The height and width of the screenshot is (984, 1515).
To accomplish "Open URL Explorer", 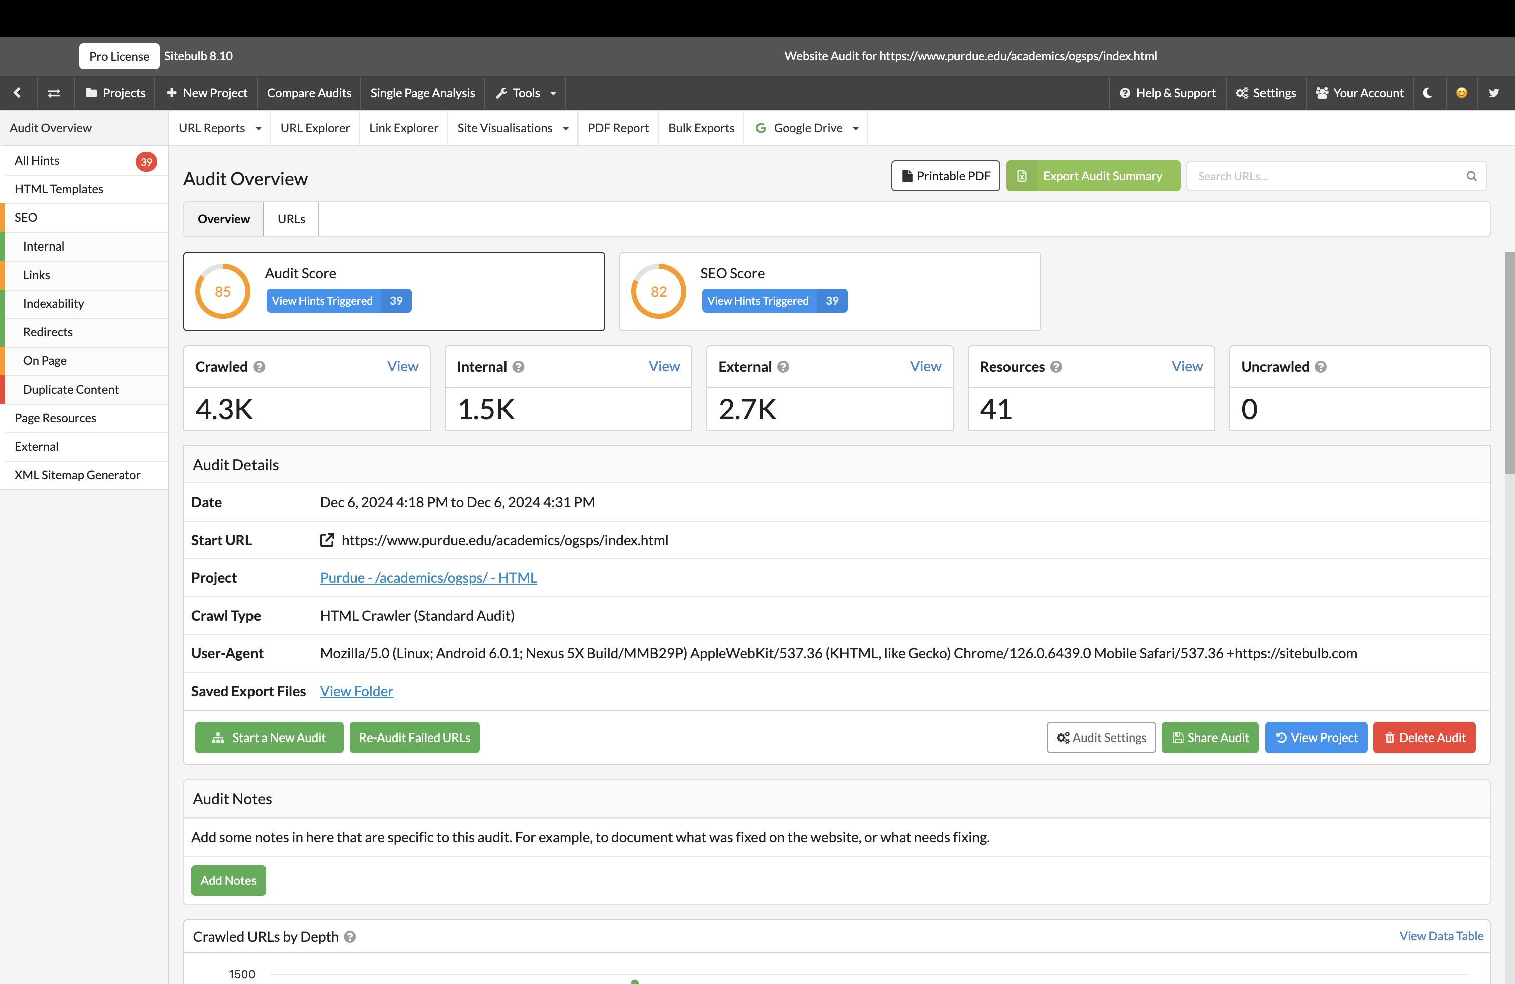I will pyautogui.click(x=315, y=128).
